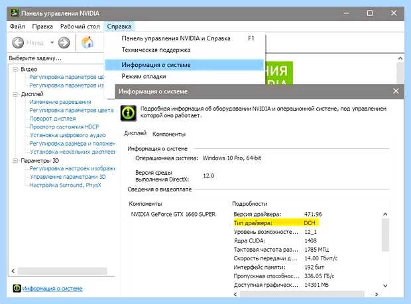Viewport: 411px width, 304px height.
Task: Click the details list scroll down arrow
Action: [385, 285]
